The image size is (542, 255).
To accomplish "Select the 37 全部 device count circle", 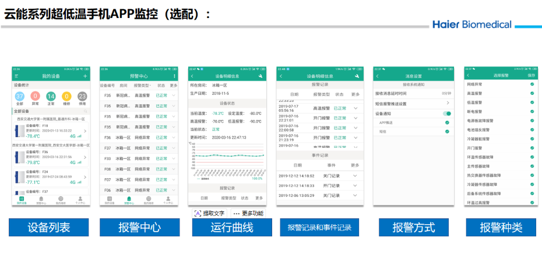I will tap(19, 97).
